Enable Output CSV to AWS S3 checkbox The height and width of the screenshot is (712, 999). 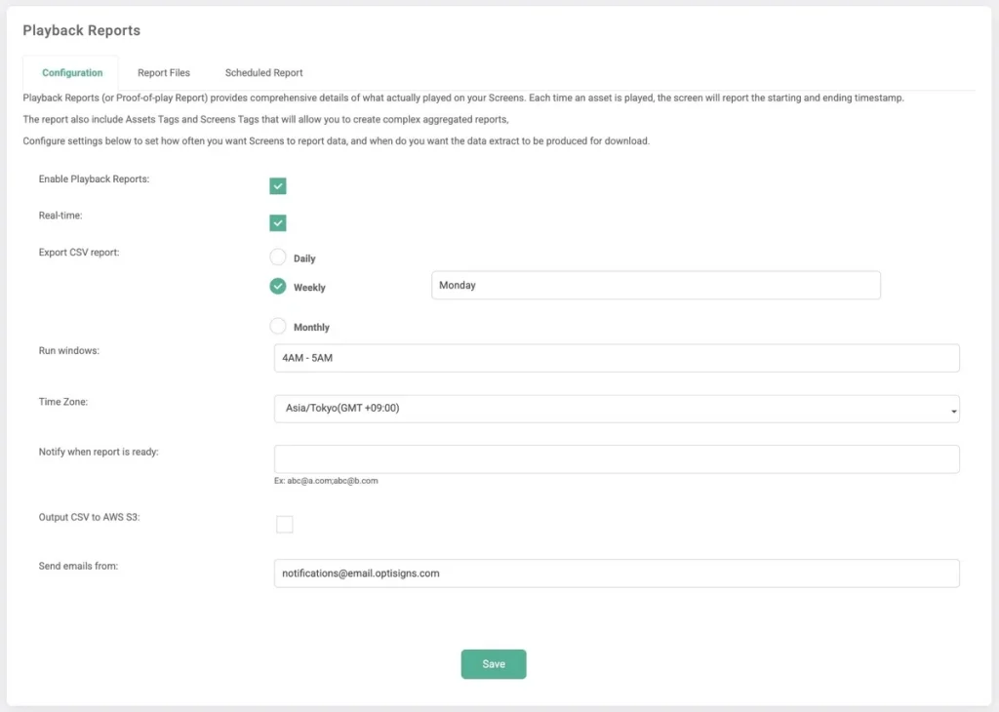[x=284, y=525]
